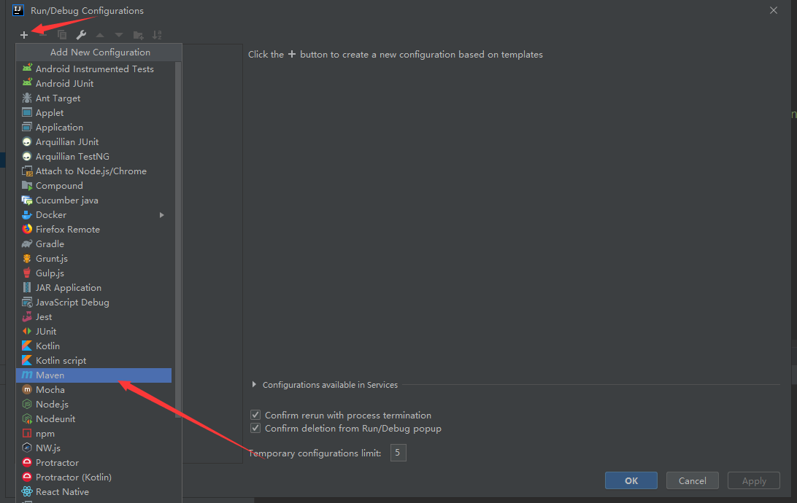Select Arquillian TestNG entry

click(94, 156)
